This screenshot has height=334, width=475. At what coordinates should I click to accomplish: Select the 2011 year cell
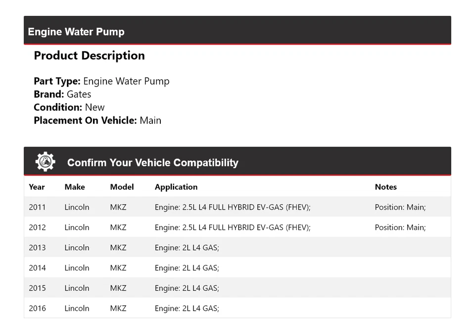tap(37, 207)
